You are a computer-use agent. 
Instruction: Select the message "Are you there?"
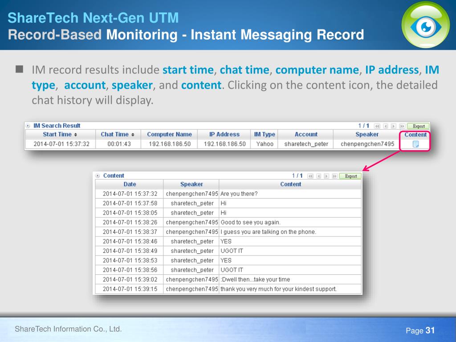point(239,194)
